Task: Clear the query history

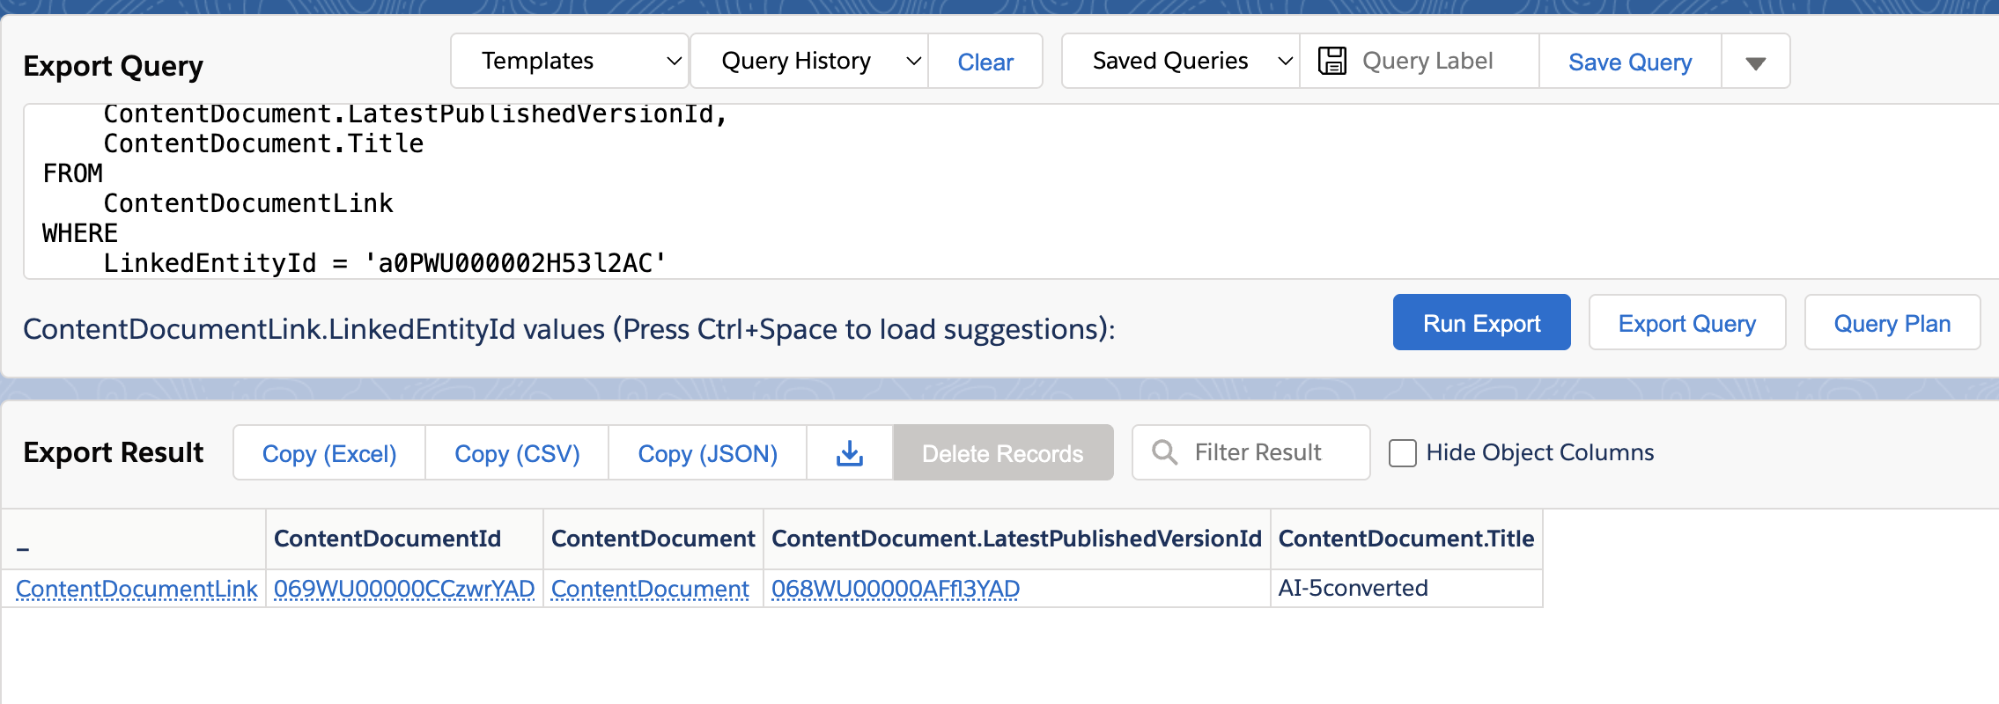Action: [x=985, y=62]
